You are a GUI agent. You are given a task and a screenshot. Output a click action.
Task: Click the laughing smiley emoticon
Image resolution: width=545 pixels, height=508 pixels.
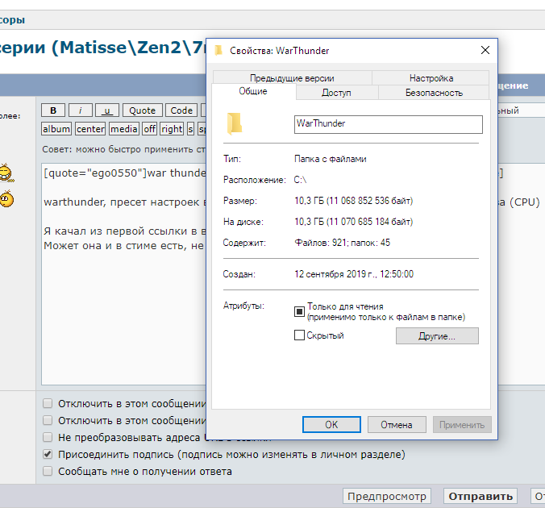click(x=5, y=173)
